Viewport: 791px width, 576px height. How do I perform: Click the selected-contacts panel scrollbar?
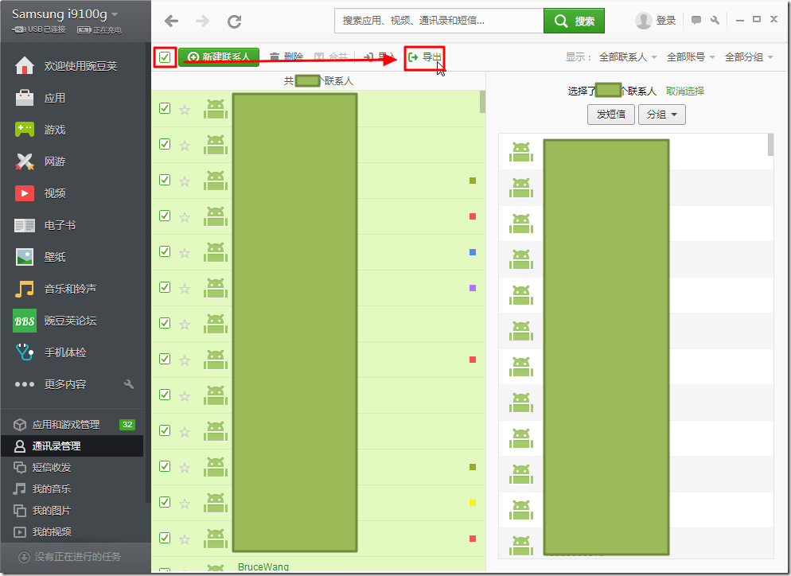(x=770, y=145)
